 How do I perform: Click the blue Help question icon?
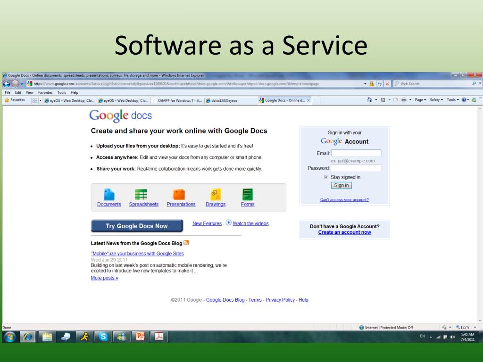[464, 100]
